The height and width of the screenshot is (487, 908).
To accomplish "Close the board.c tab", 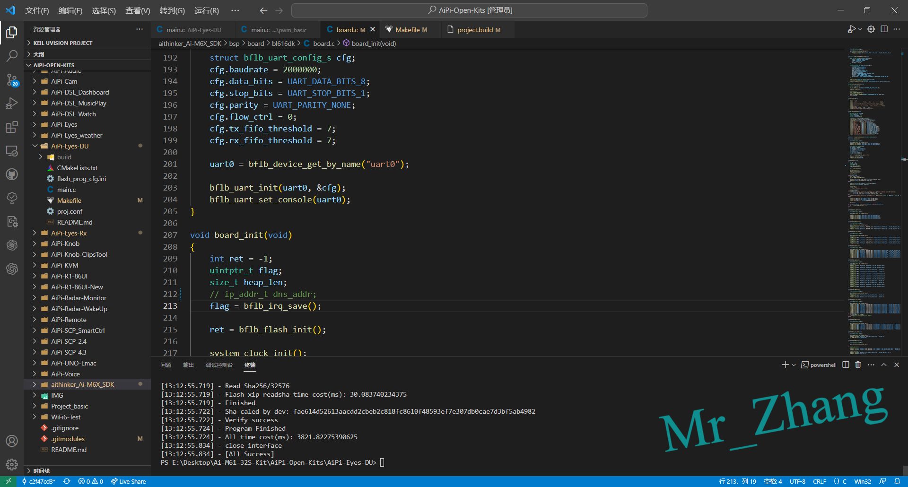I will pos(373,29).
